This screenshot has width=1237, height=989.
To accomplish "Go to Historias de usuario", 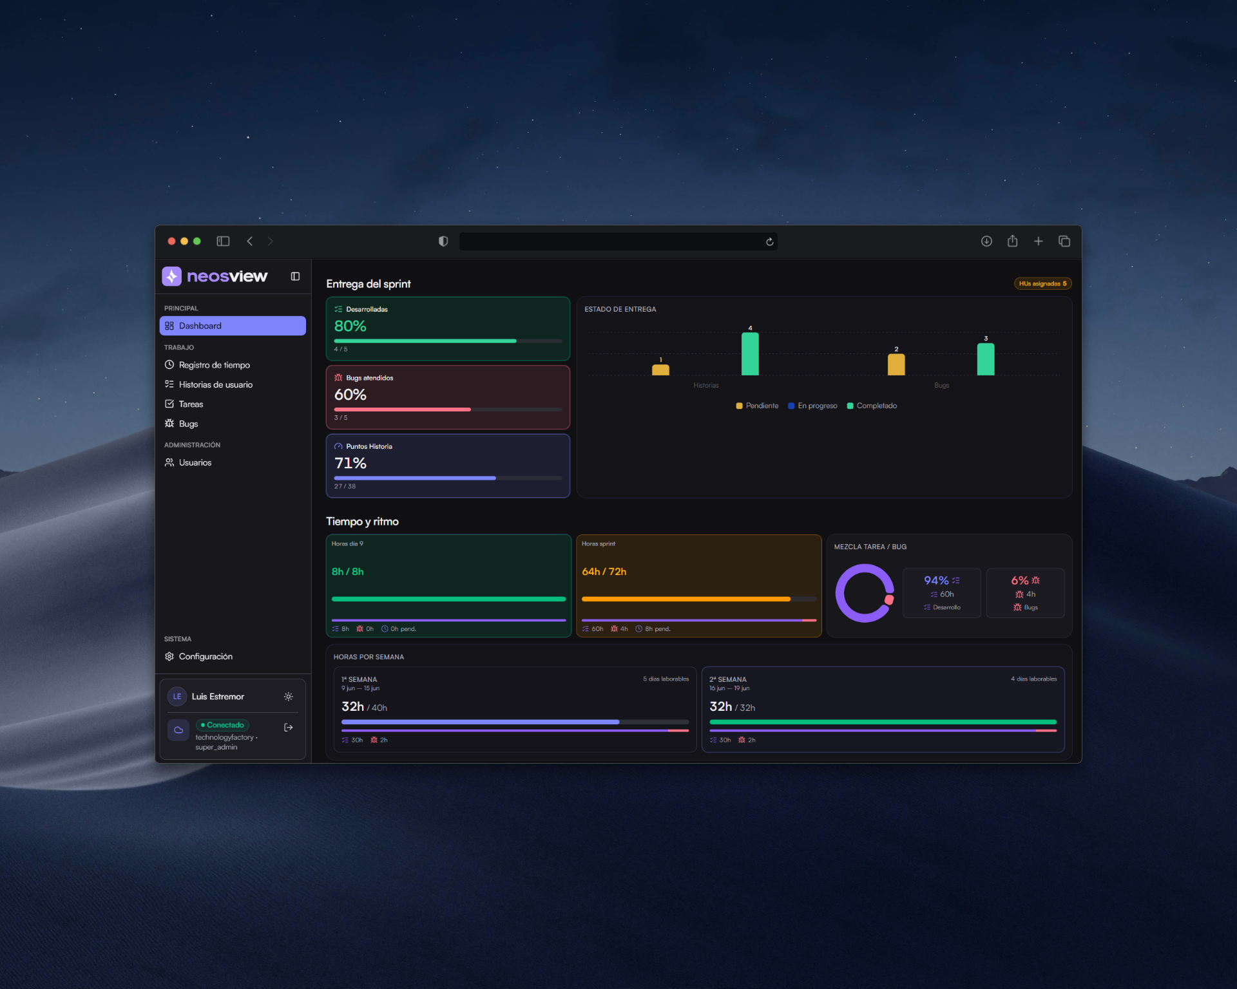I will point(233,384).
